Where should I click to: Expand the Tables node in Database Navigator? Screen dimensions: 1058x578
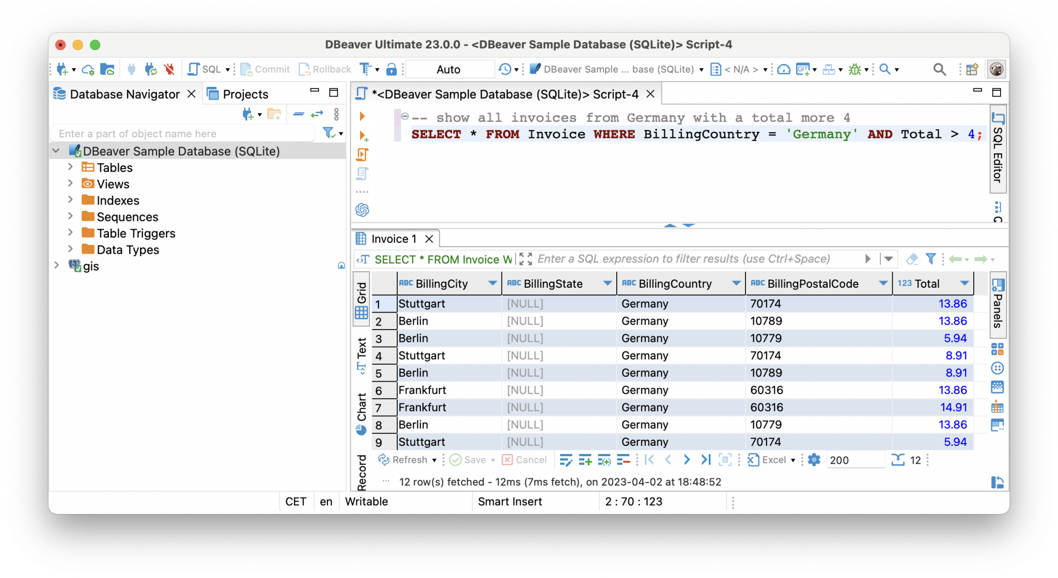[x=71, y=167]
